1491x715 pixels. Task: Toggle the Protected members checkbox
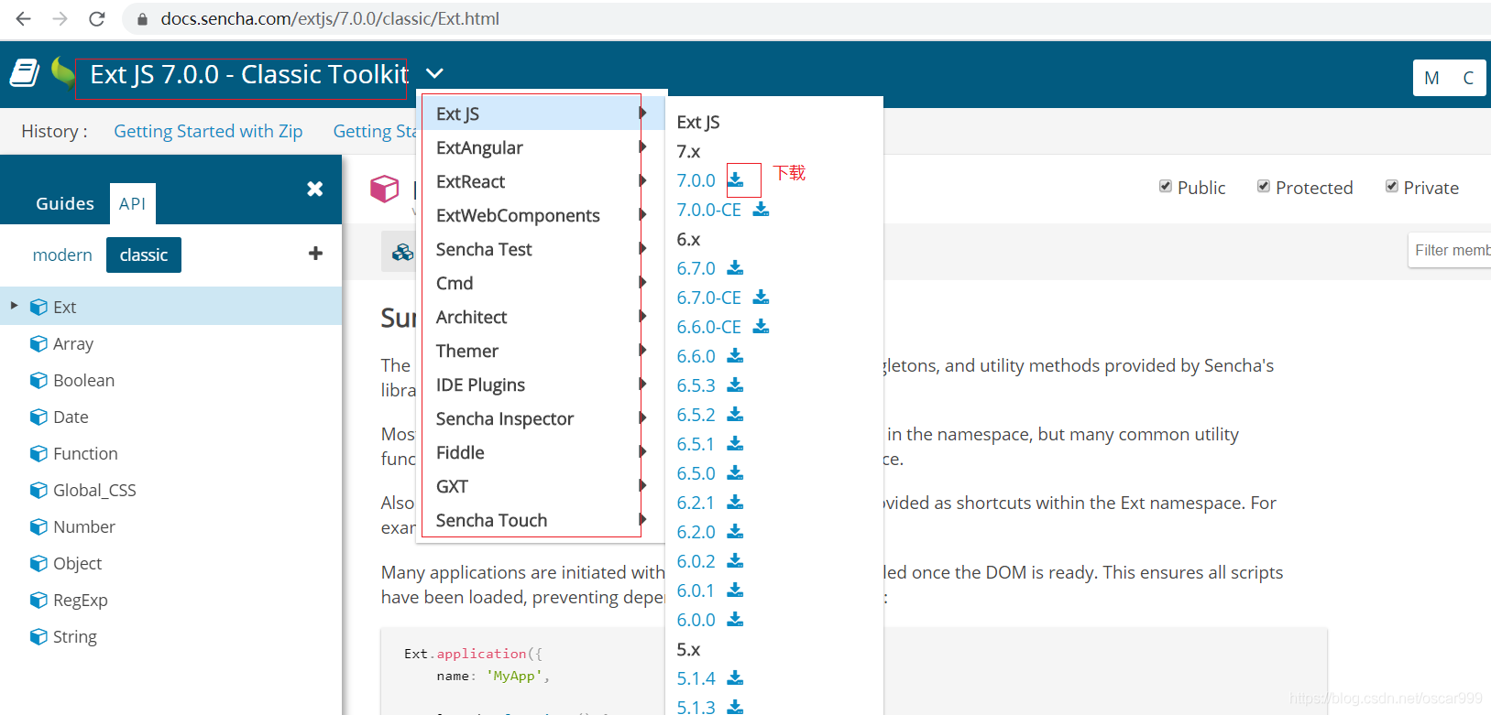coord(1264,187)
